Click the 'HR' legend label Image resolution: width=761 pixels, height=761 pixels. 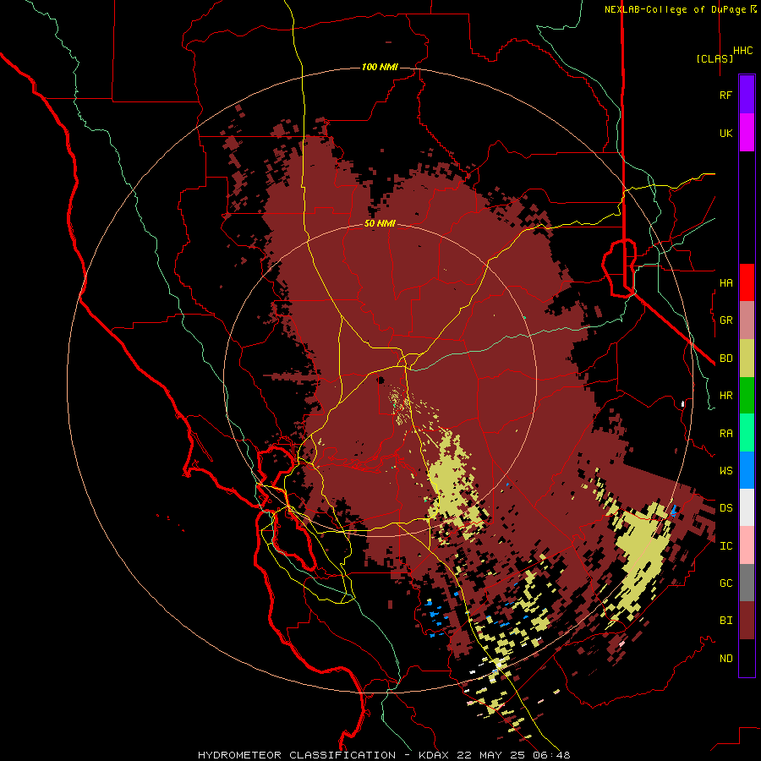(725, 396)
